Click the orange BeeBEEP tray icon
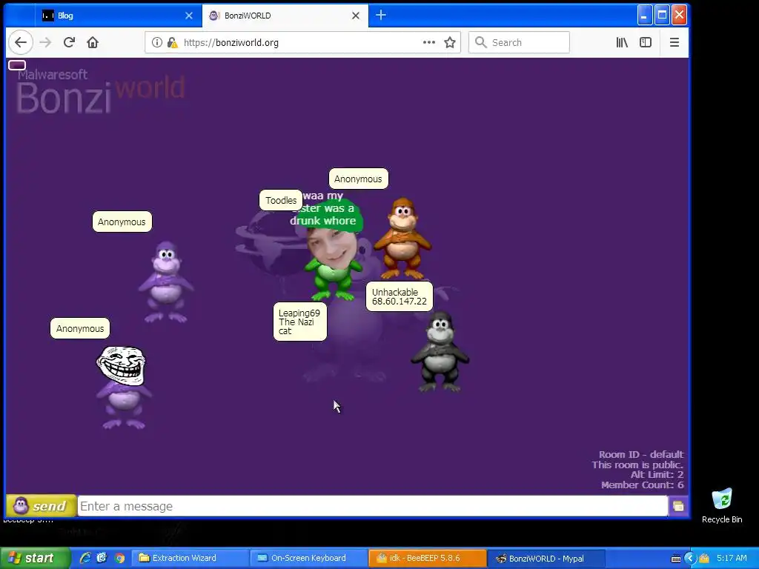 tap(704, 558)
